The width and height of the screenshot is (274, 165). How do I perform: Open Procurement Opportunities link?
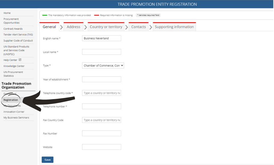coord(11,21)
